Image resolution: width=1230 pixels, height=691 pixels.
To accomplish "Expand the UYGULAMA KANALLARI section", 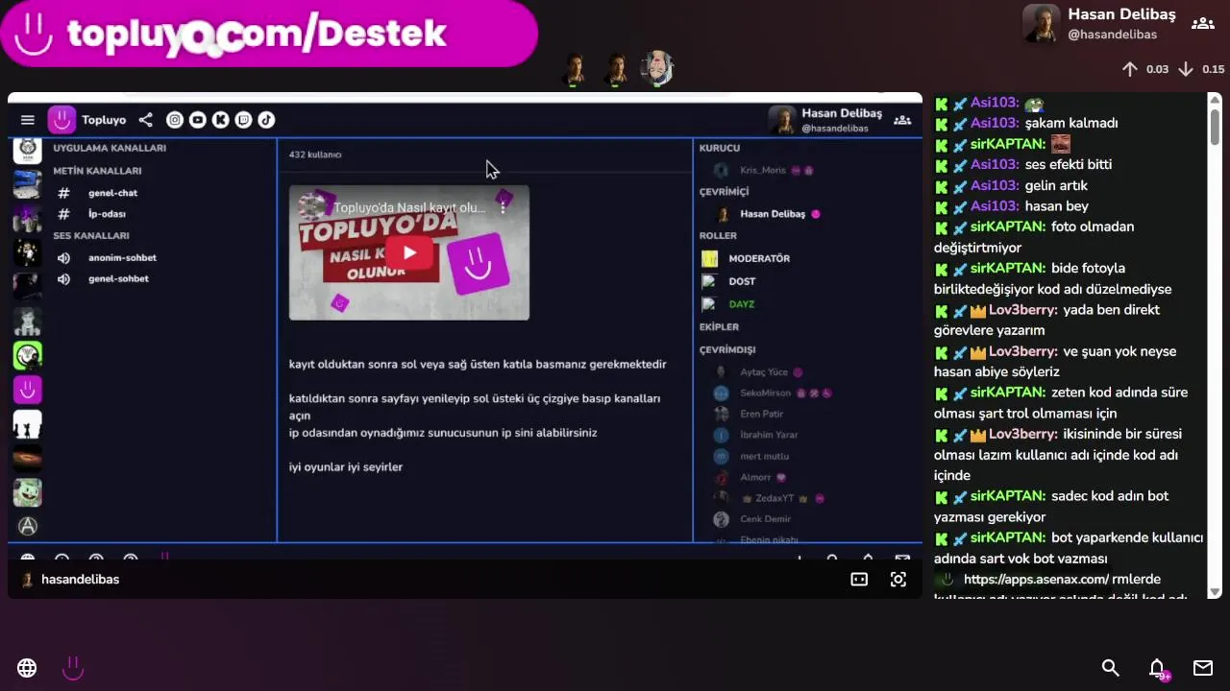I will click(x=110, y=148).
